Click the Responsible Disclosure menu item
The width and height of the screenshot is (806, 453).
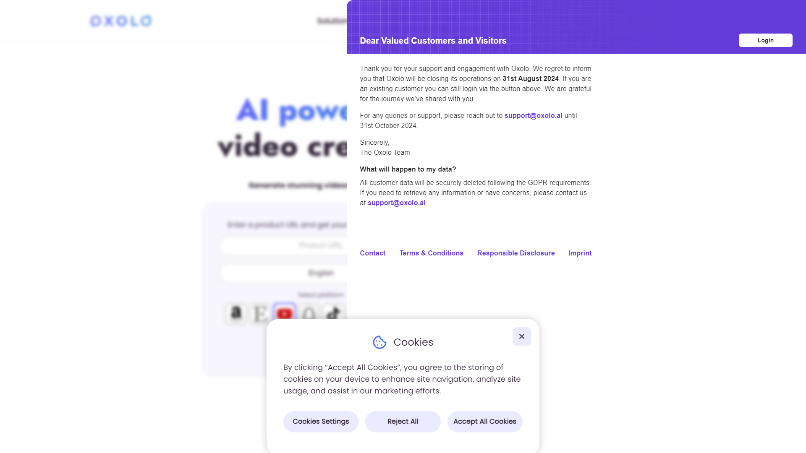pyautogui.click(x=516, y=253)
